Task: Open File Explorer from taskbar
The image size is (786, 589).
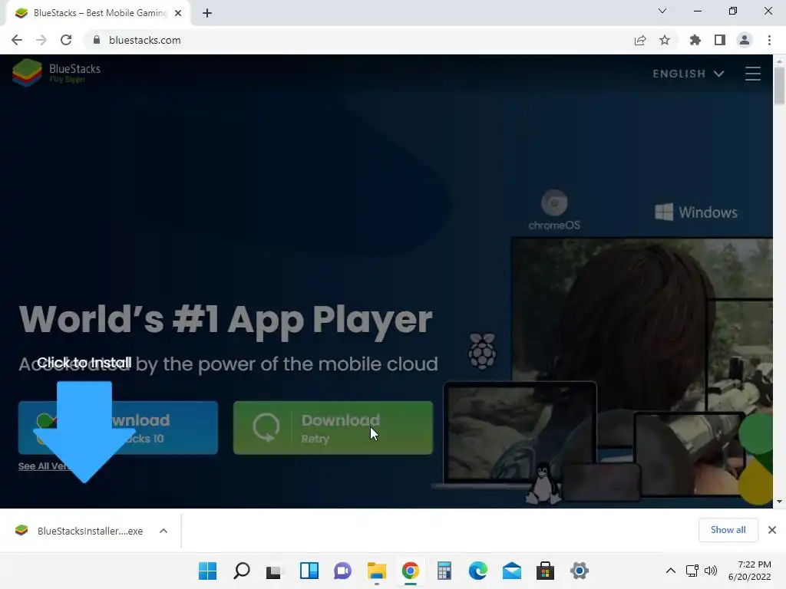Action: [x=376, y=571]
